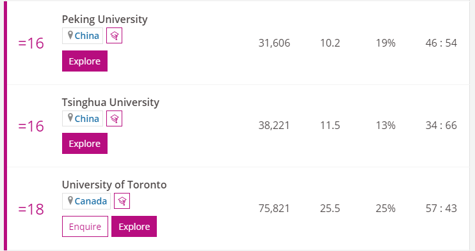
Task: Follow the Canada country link
Action: (91, 201)
